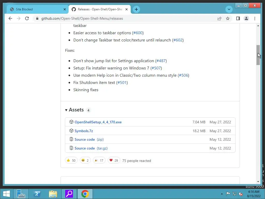Open issue #487 link
The width and height of the screenshot is (265, 199).
click(x=161, y=61)
